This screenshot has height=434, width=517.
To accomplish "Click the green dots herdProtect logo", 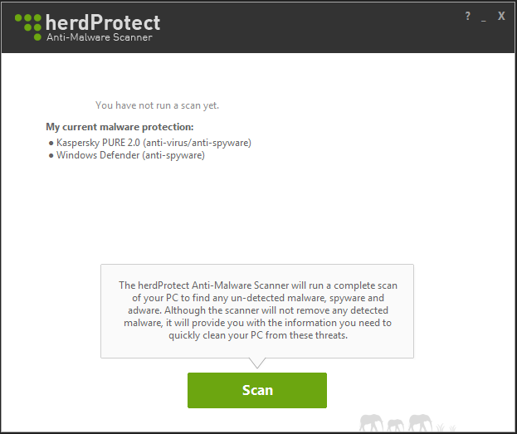I will coord(29,27).
